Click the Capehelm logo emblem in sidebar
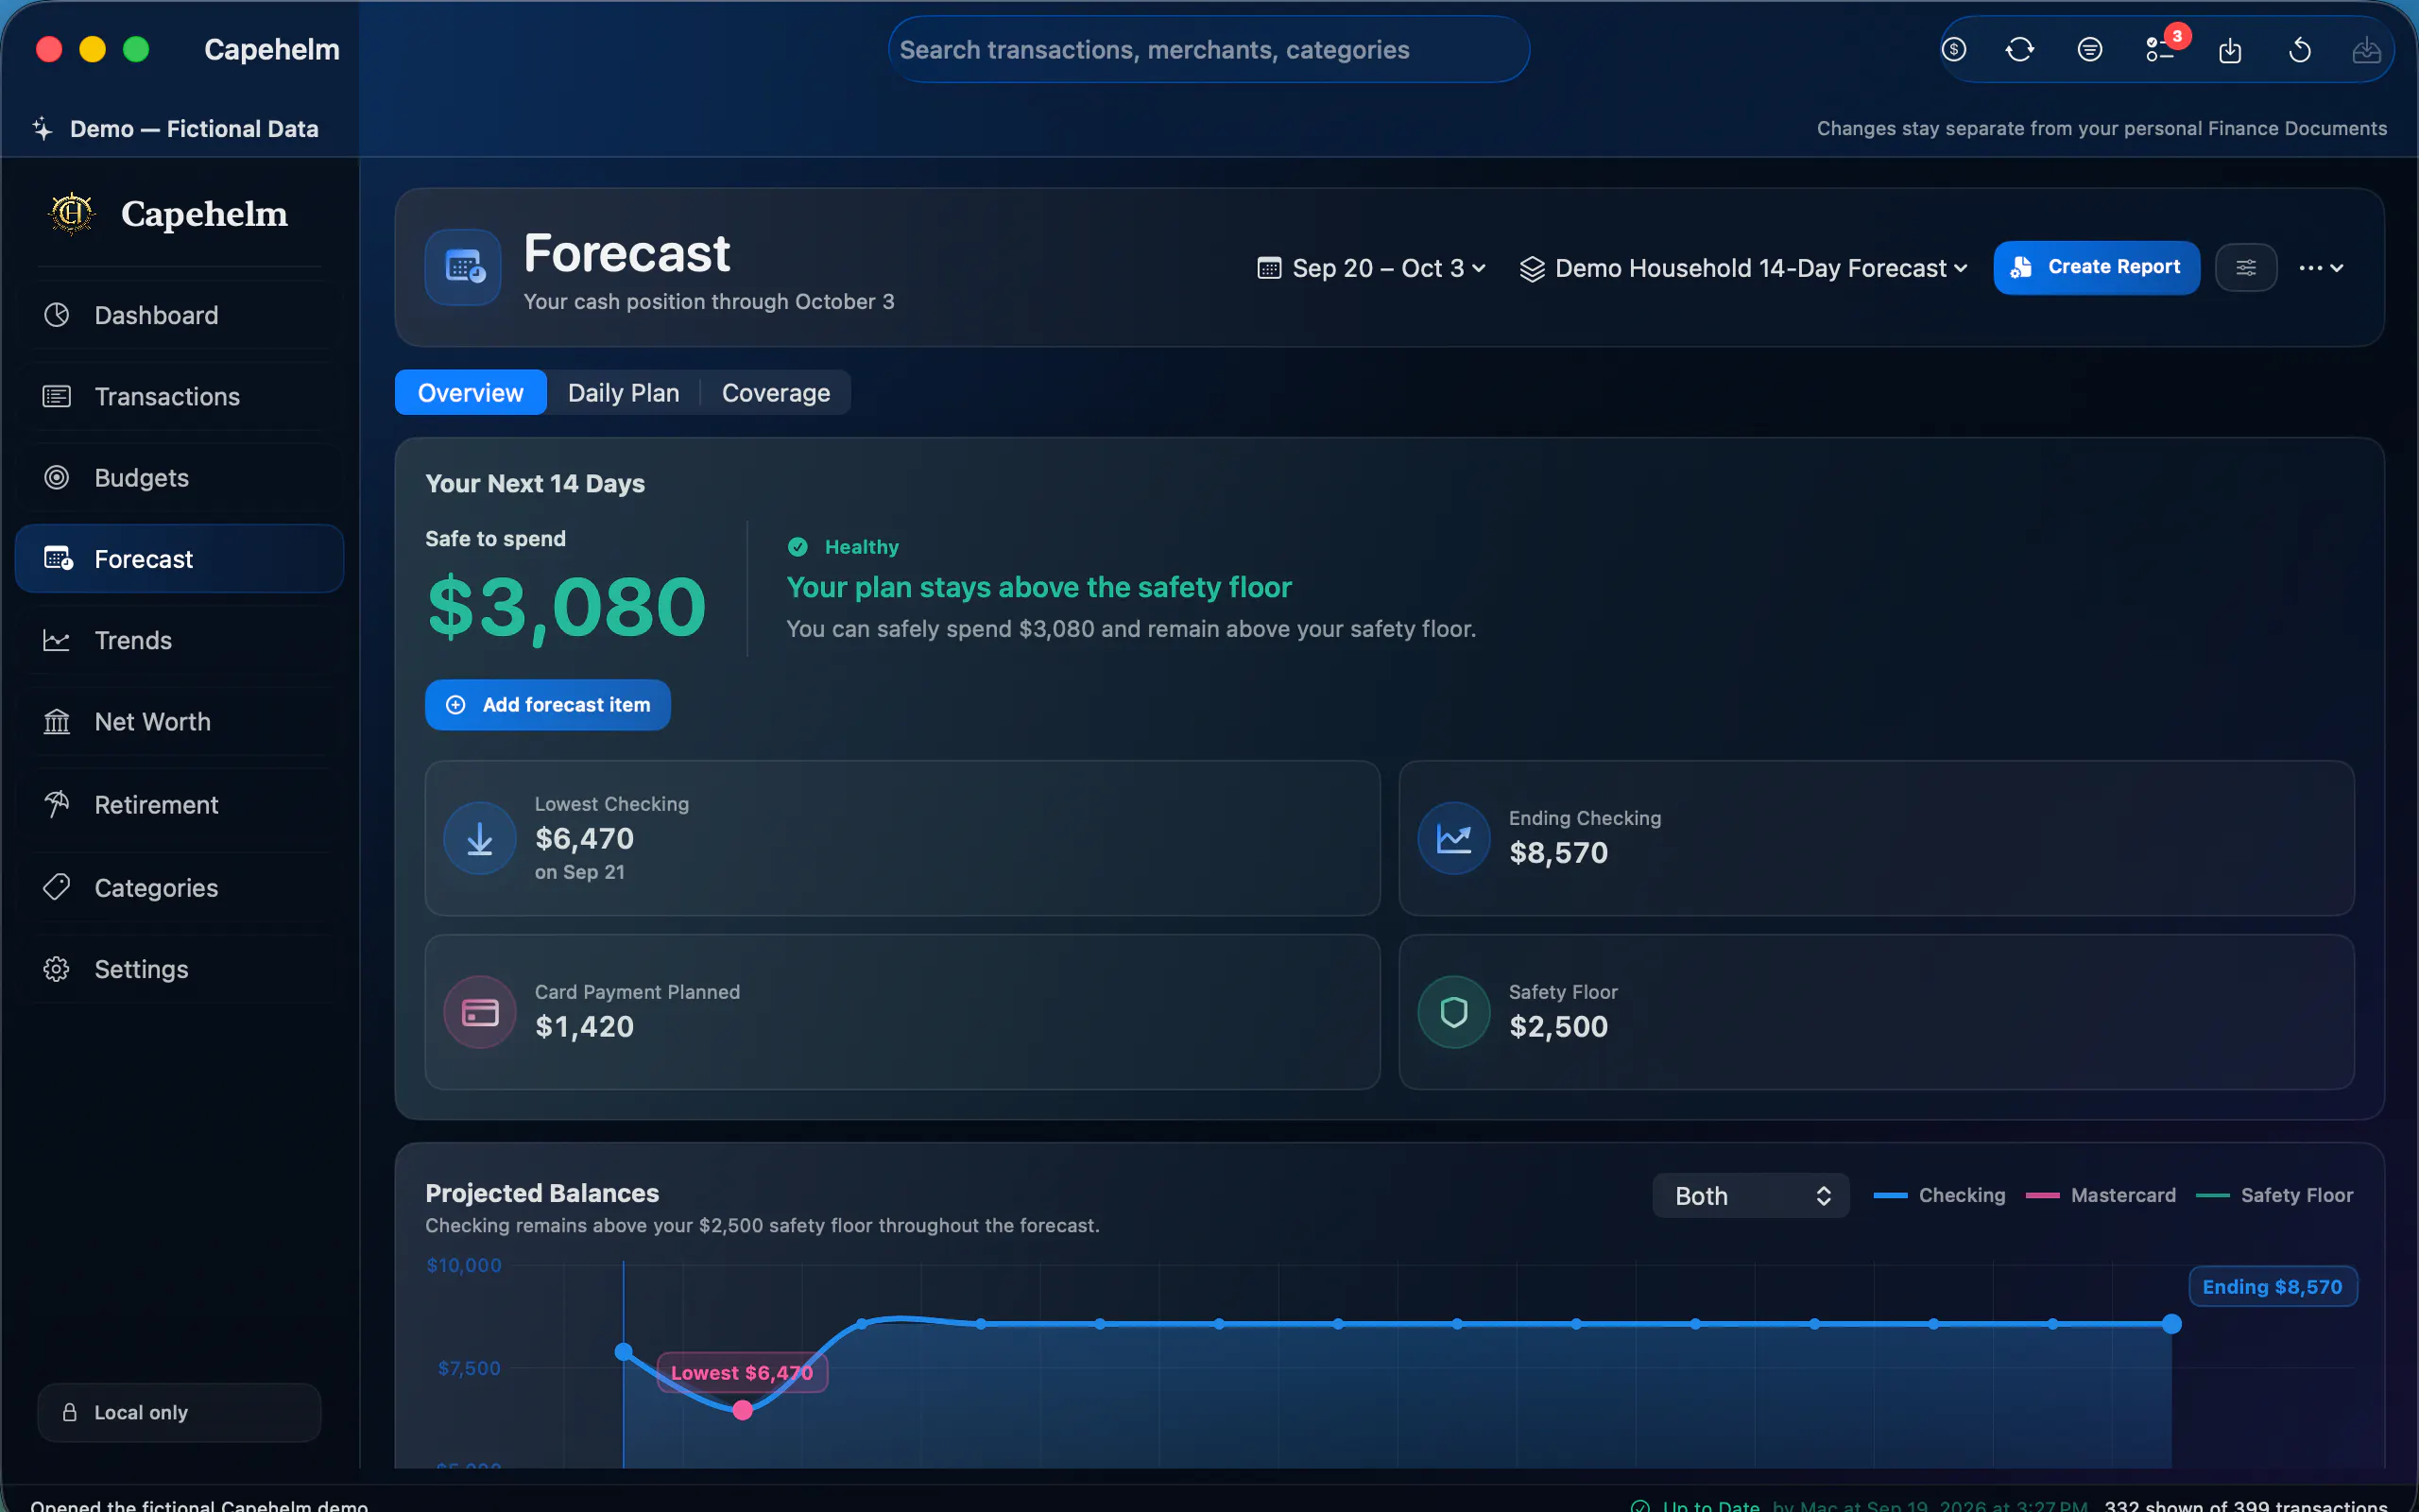The height and width of the screenshot is (1512, 2419). point(71,213)
